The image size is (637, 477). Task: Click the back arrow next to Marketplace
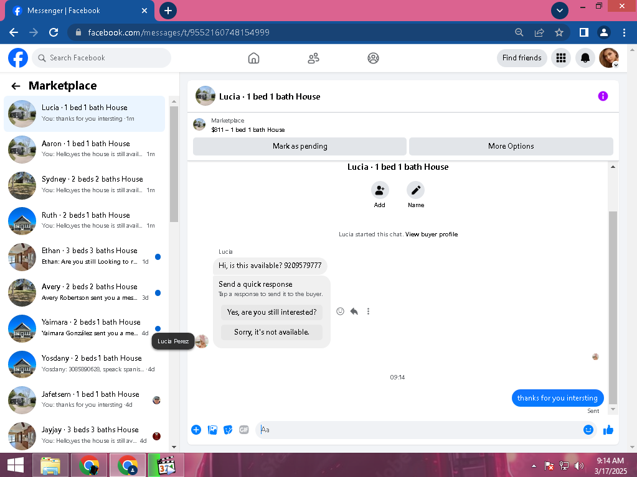point(16,86)
